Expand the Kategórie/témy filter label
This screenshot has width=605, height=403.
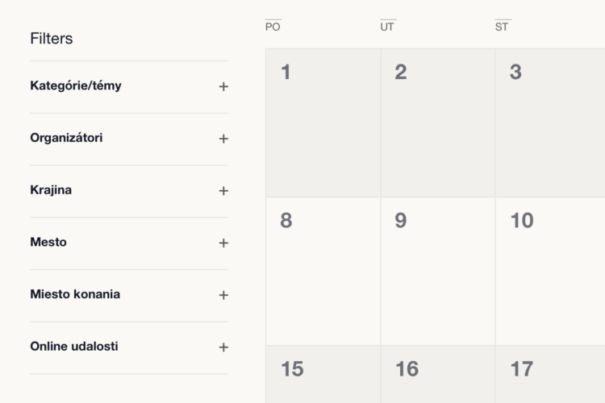click(76, 85)
